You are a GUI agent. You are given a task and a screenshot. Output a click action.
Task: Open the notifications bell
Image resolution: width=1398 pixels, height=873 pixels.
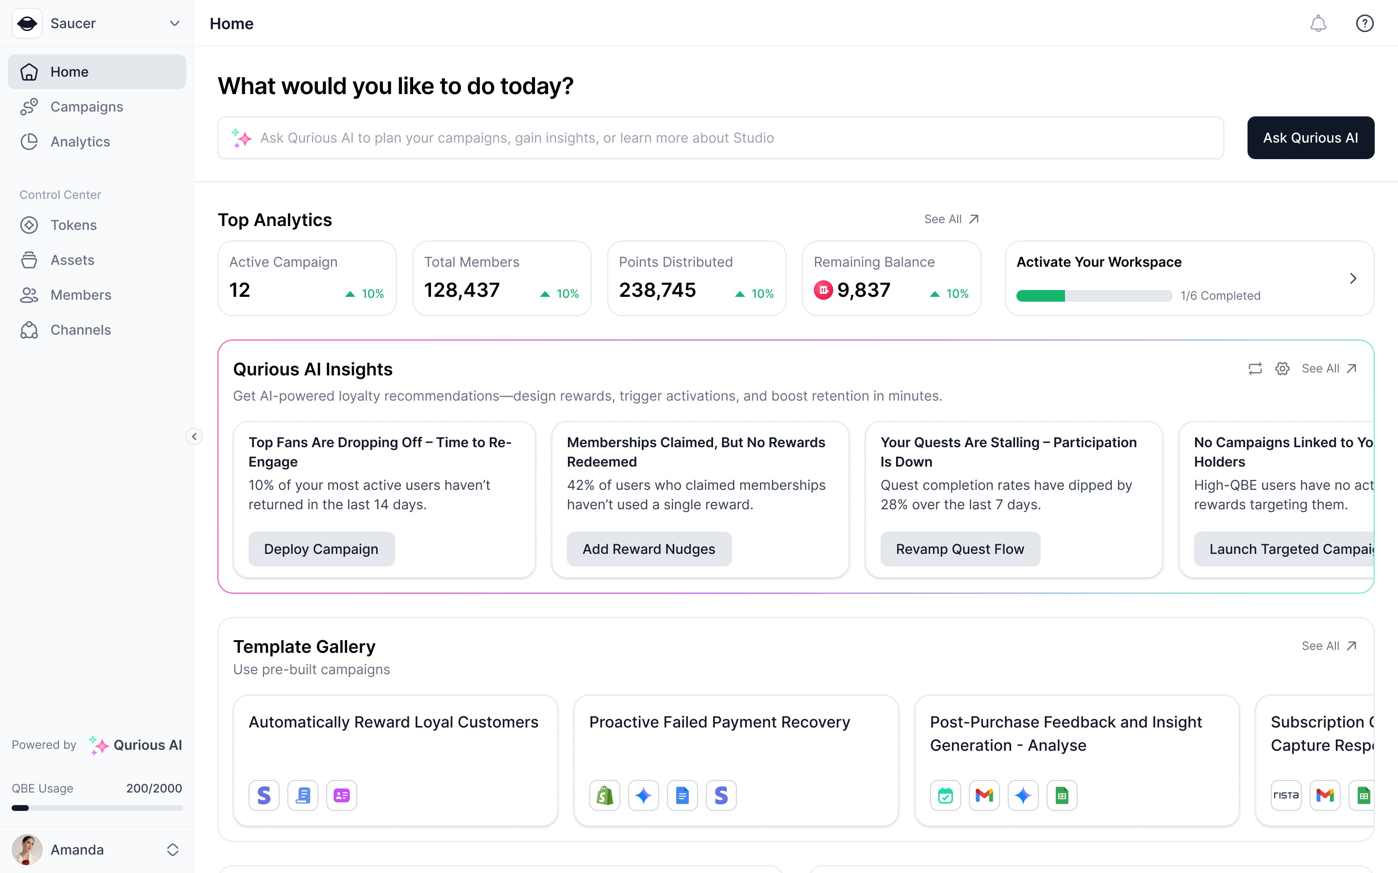point(1318,23)
